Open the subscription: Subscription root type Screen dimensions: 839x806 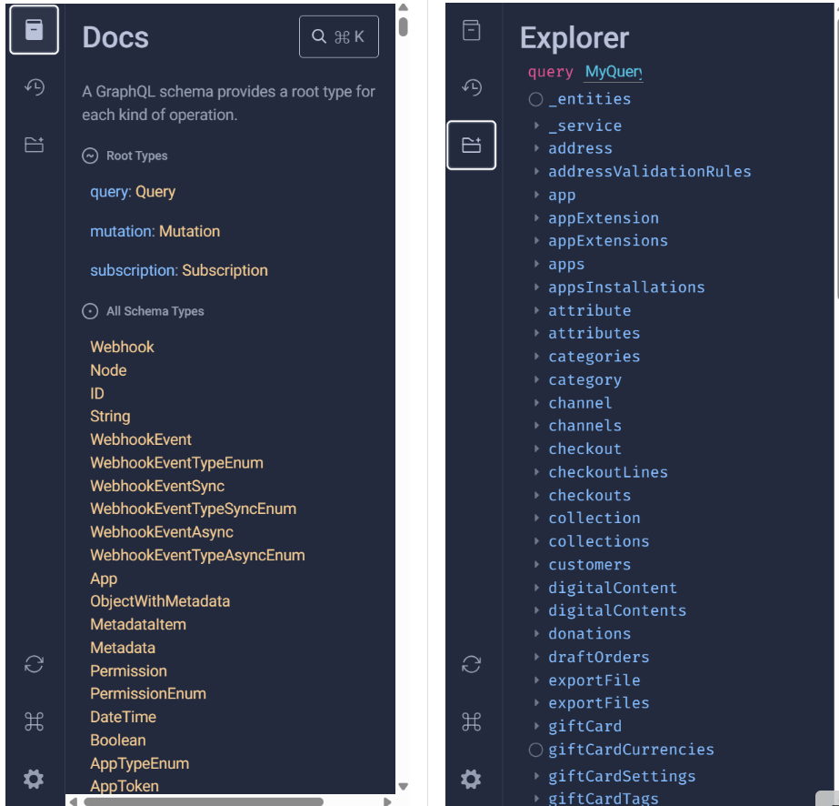click(178, 270)
